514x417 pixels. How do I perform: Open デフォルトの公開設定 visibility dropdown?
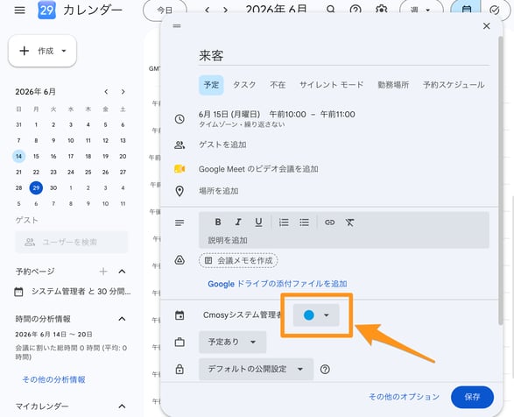tap(256, 369)
